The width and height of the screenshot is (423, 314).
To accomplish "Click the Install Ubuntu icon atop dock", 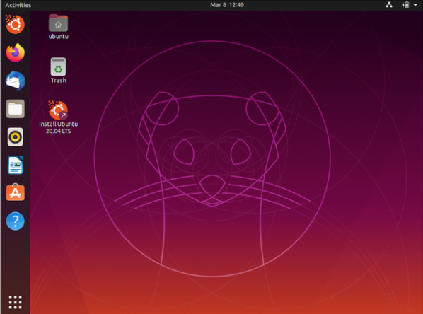I will (x=16, y=25).
